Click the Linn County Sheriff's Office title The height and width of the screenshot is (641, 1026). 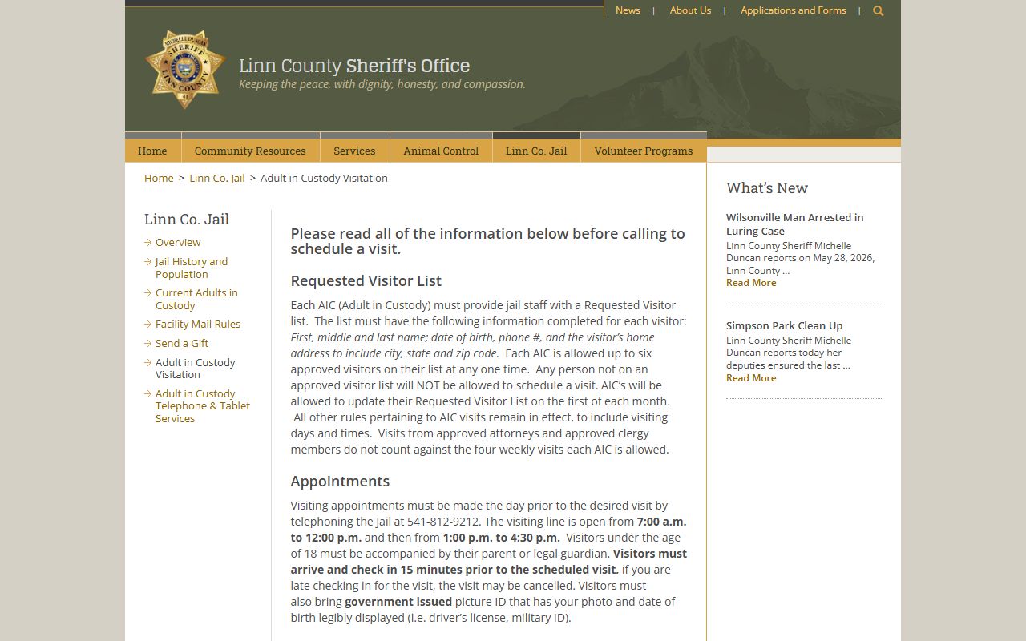(354, 66)
